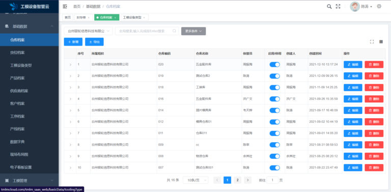Close the 工模设备类型 tab
The width and height of the screenshot is (391, 192).
point(144,18)
